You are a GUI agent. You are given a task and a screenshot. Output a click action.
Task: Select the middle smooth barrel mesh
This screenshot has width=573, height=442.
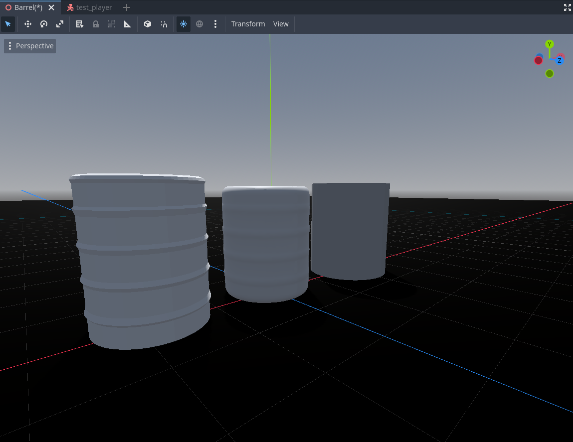click(266, 244)
